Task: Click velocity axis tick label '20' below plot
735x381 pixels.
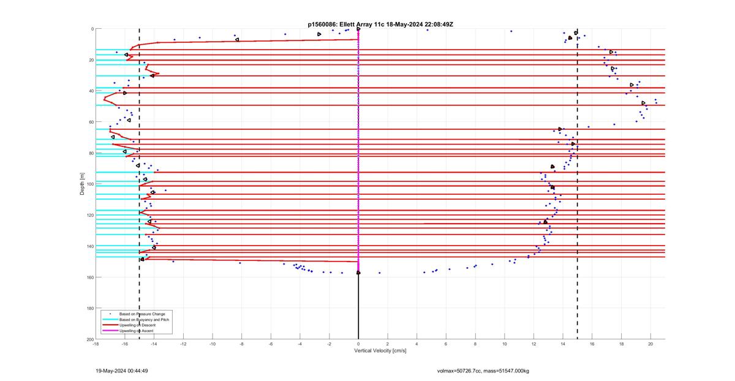Action: click(x=650, y=344)
